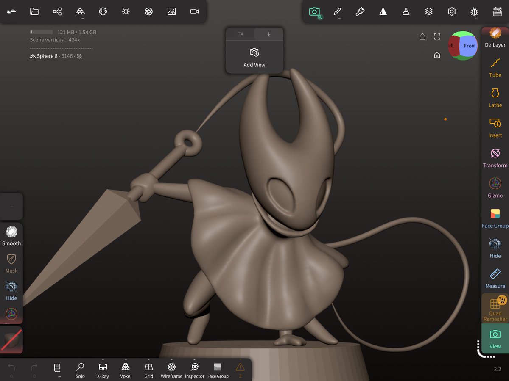Open the flask lab menu
Screen dimensions: 509x381
click(406, 11)
